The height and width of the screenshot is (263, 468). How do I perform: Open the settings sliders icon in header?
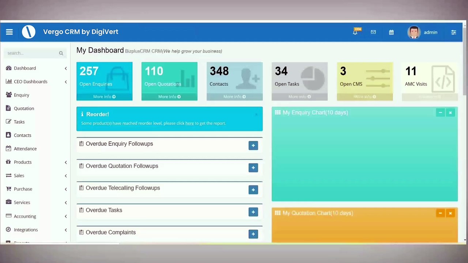tap(453, 32)
